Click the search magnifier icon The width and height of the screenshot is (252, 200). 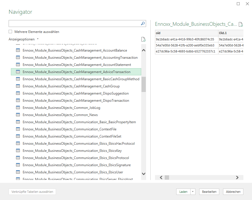click(143, 24)
